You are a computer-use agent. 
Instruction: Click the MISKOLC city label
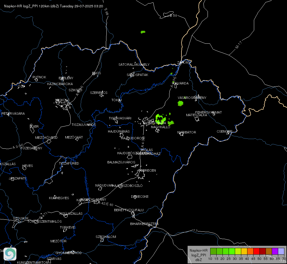tap(63, 100)
